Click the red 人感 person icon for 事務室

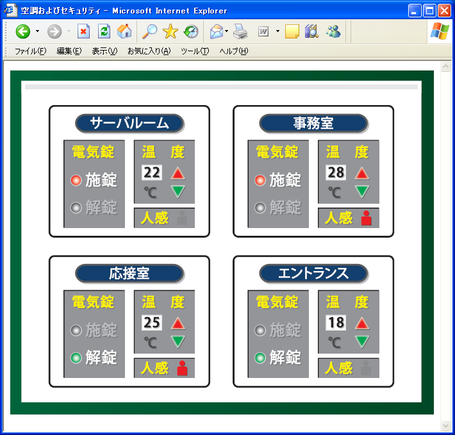tap(366, 218)
